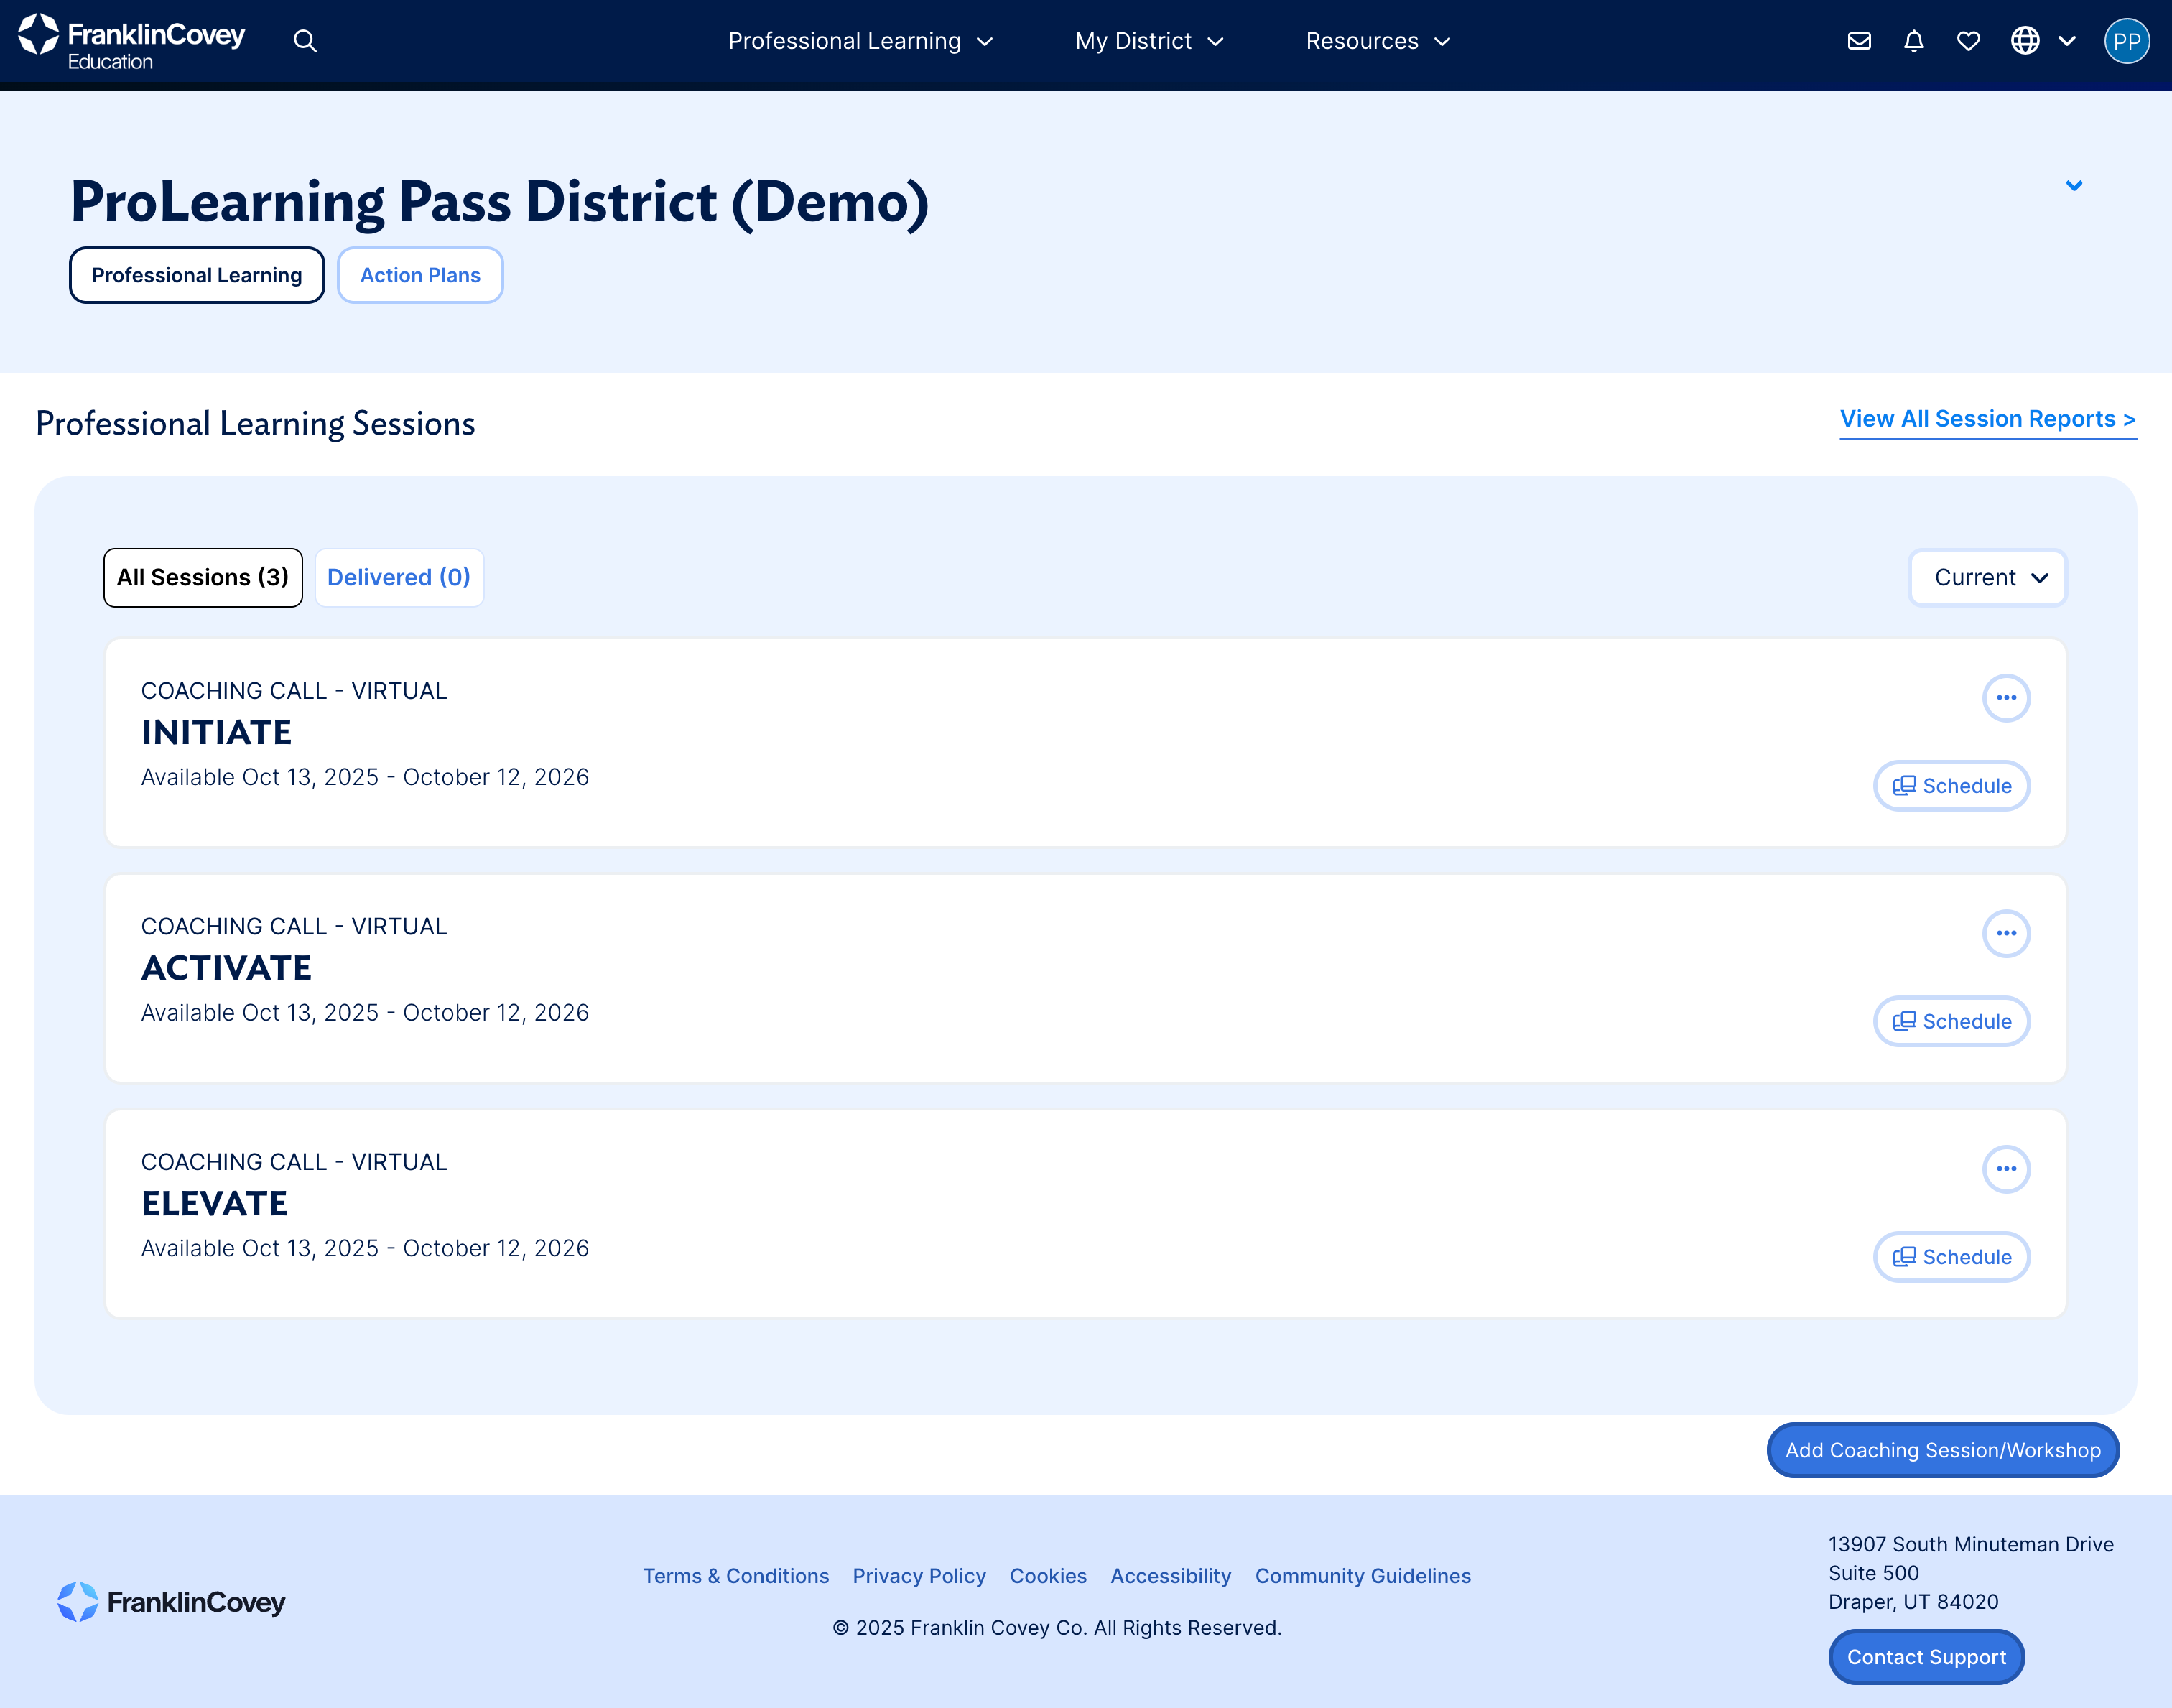Open three-dot menu for INITIATE session
The height and width of the screenshot is (1708, 2172).
click(x=2006, y=698)
